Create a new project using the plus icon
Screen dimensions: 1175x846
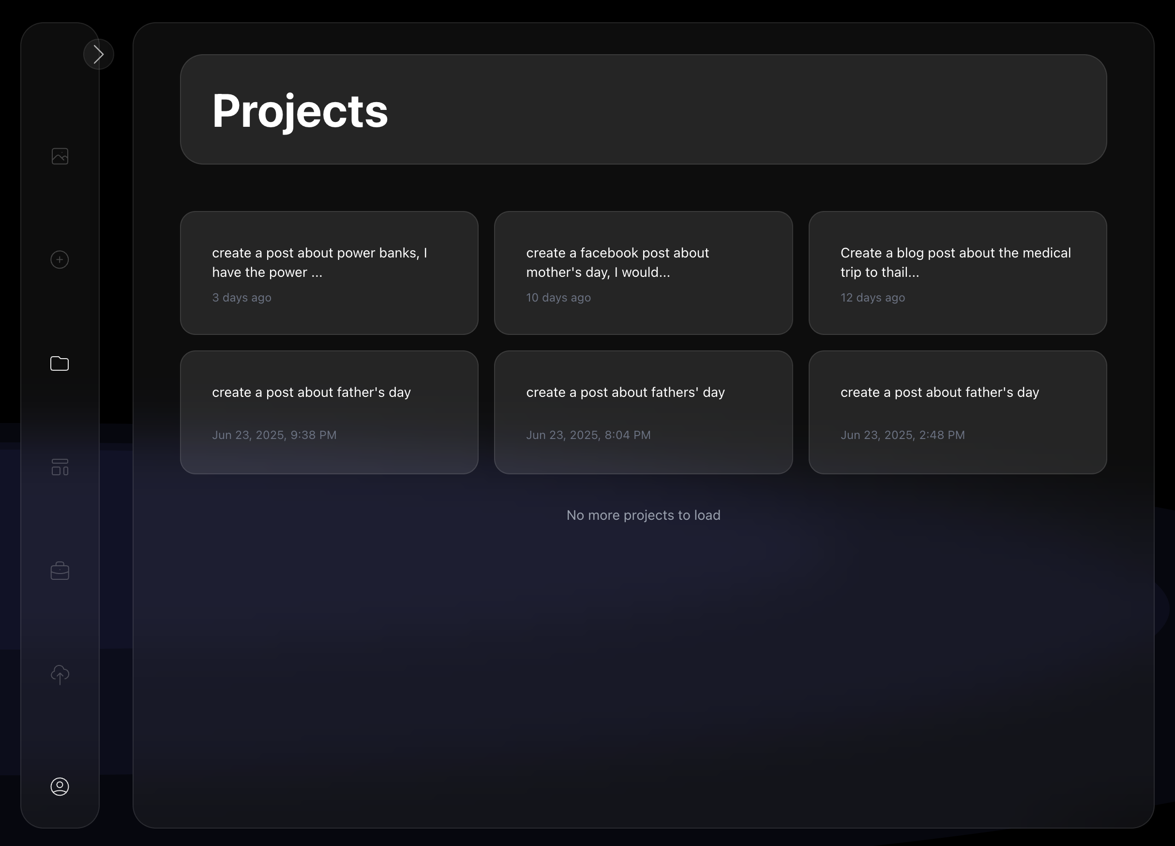pyautogui.click(x=60, y=259)
